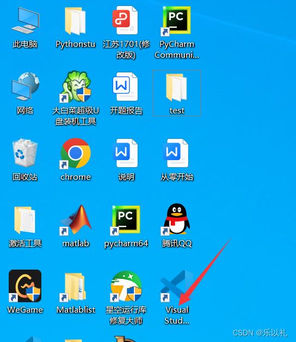Screen dimensions: 296x342
Task: Click the '回收站' label text
Action: click(25, 177)
